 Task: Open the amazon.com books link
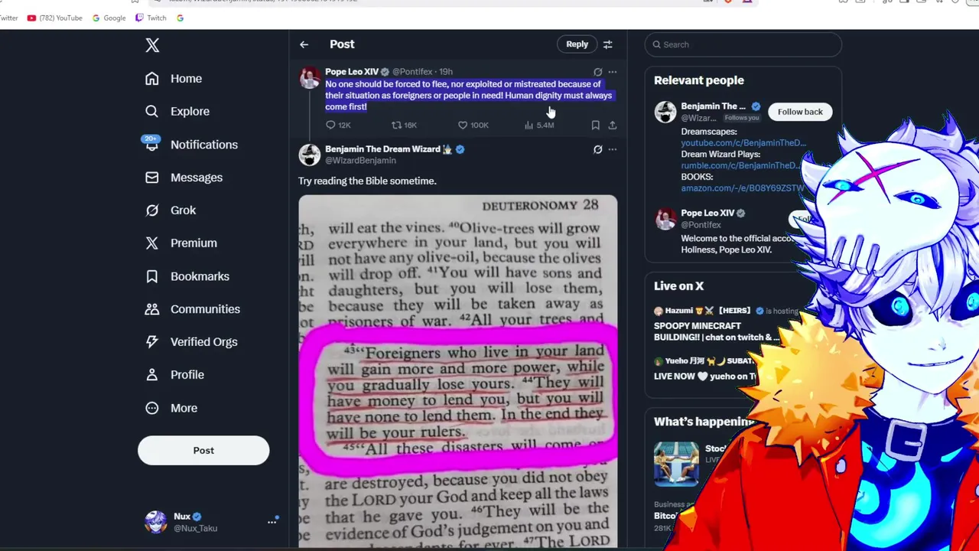pyautogui.click(x=742, y=188)
